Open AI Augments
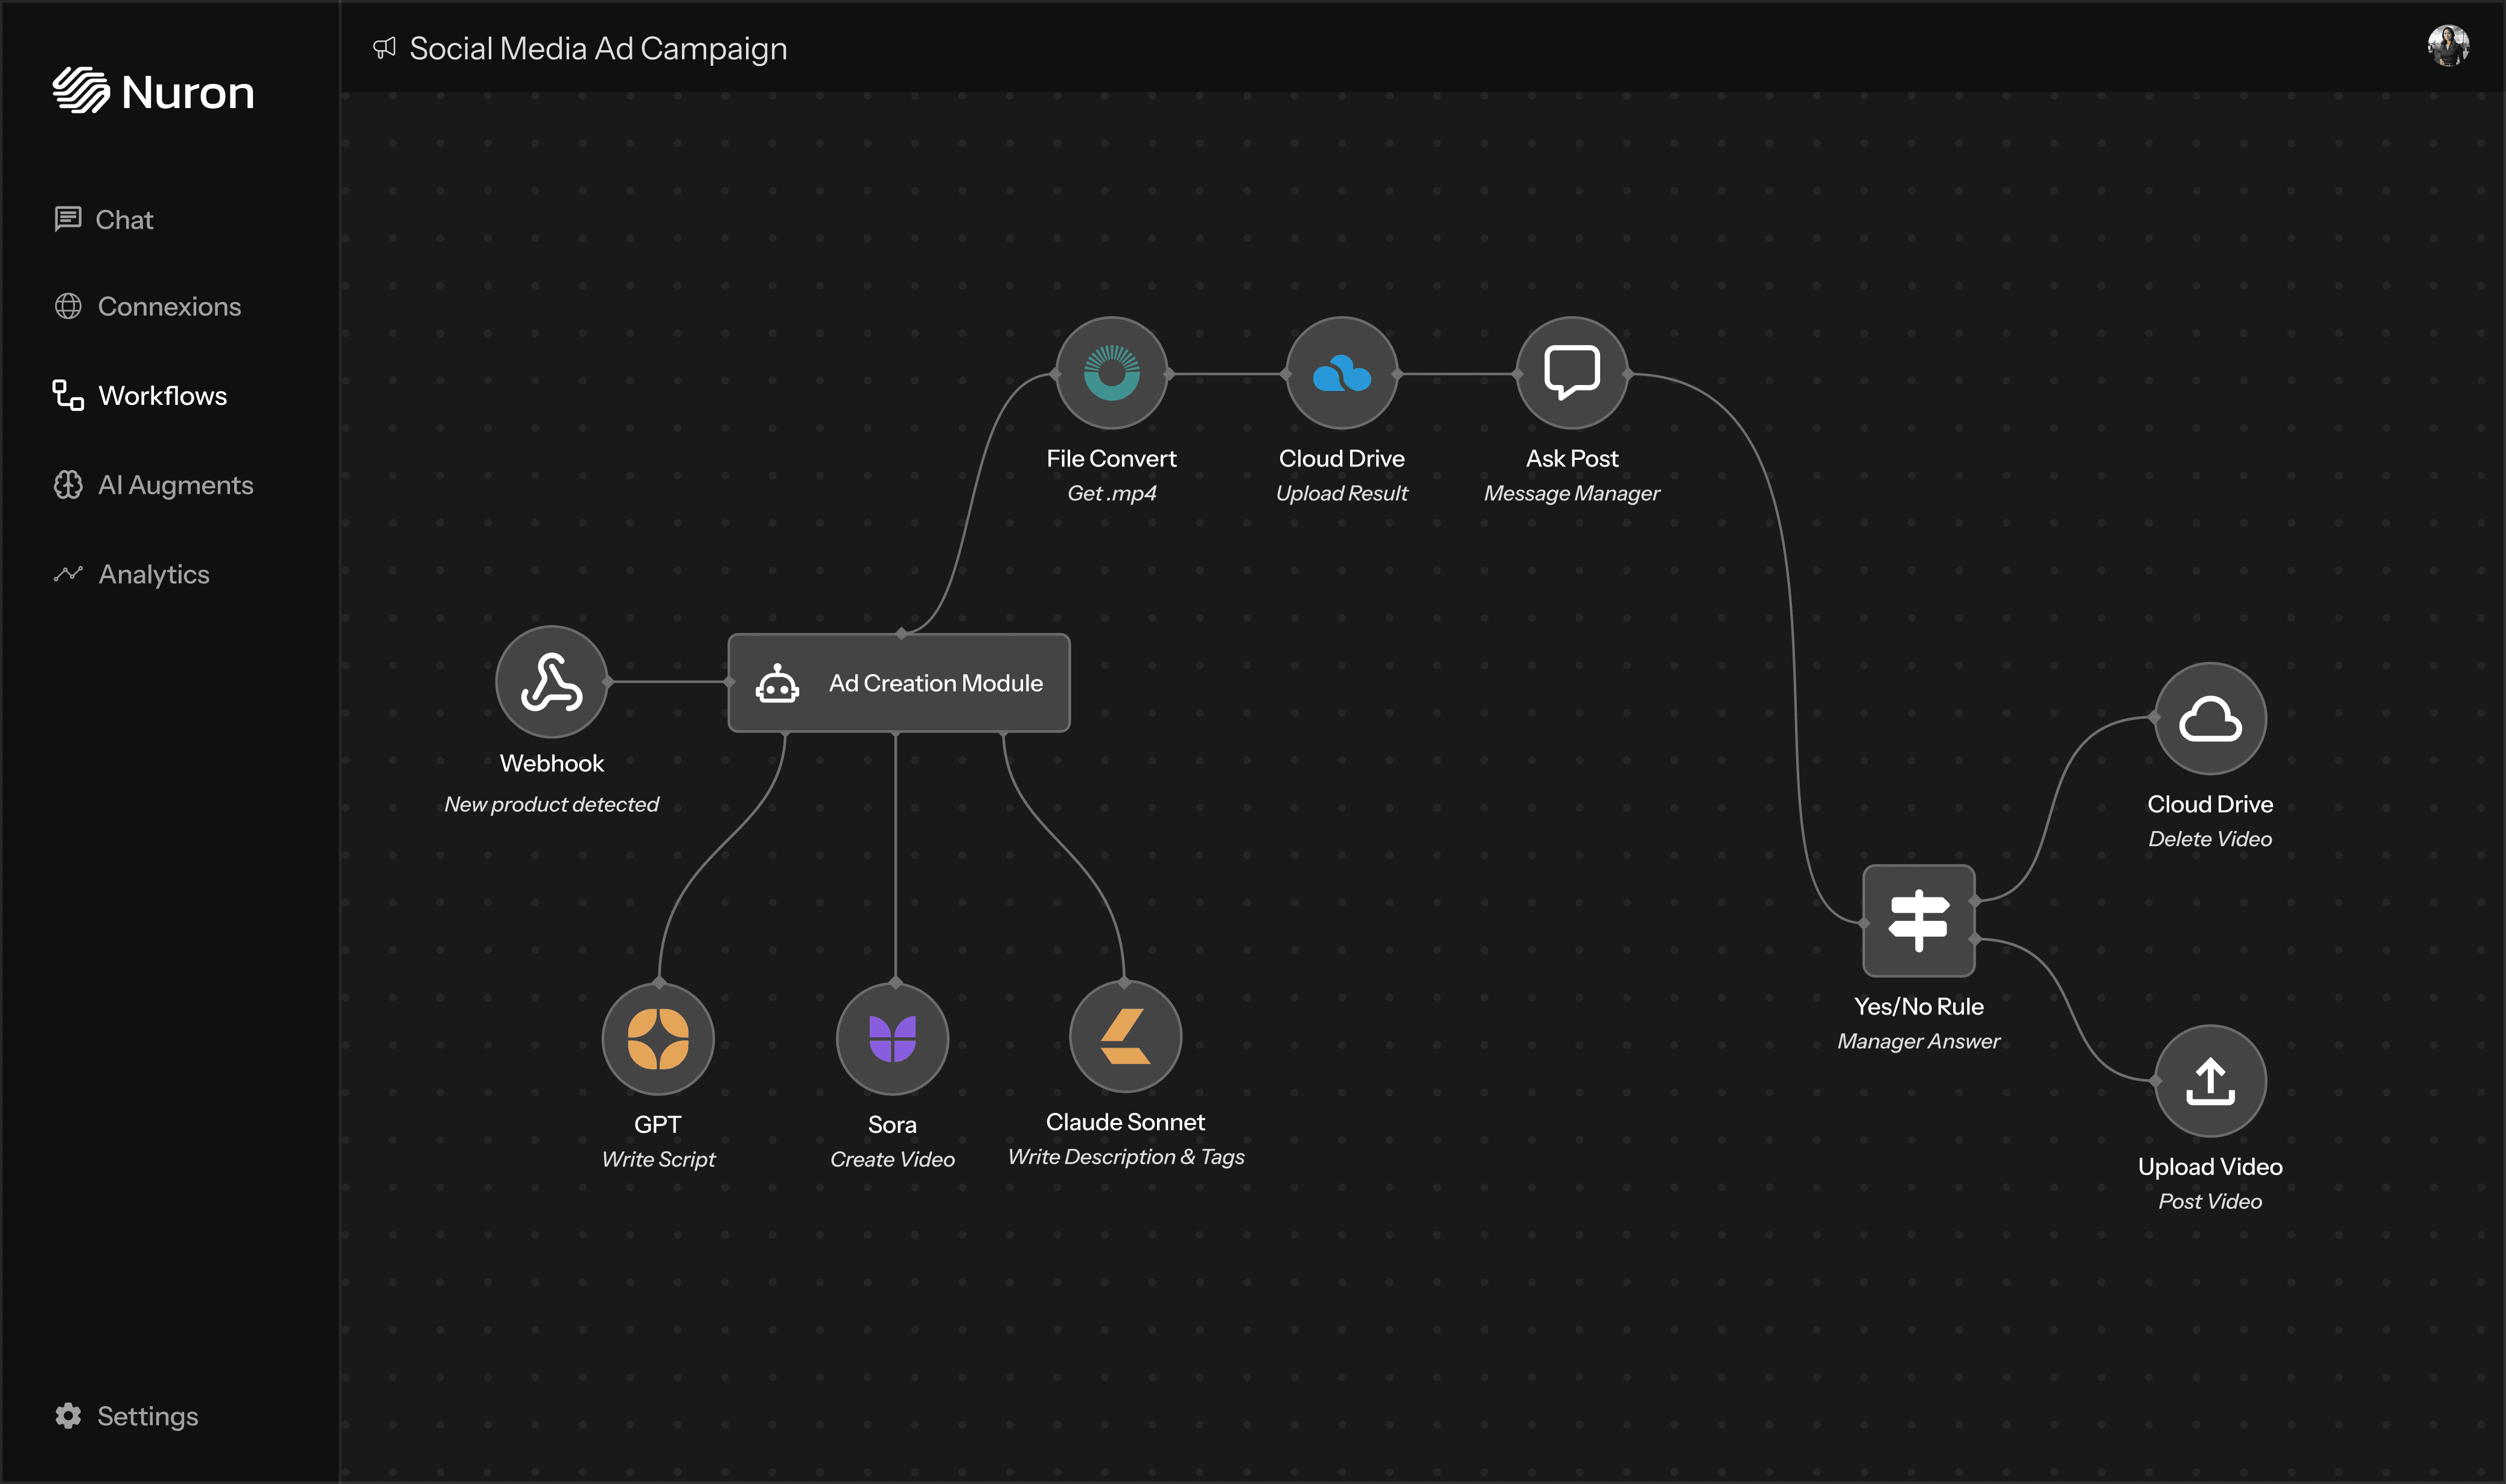The height and width of the screenshot is (1484, 2506). tap(175, 485)
